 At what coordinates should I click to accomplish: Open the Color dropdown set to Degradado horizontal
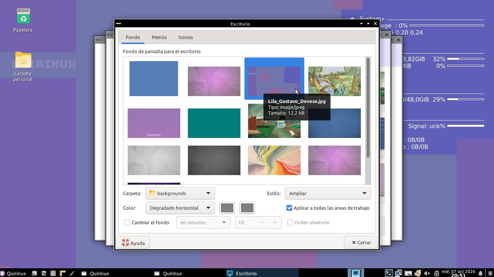tap(180, 208)
